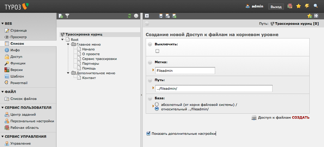Uncheck Показать дополнительные настройки
The width and height of the screenshot is (324, 147).
pos(148,134)
